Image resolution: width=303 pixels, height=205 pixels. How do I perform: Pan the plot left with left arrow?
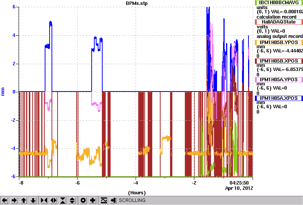tap(5, 200)
